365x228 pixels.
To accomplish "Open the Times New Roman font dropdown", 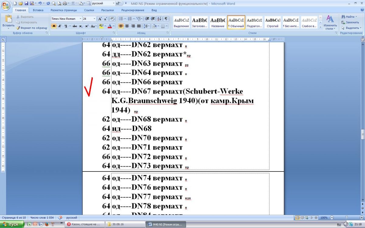I will 81,19.
